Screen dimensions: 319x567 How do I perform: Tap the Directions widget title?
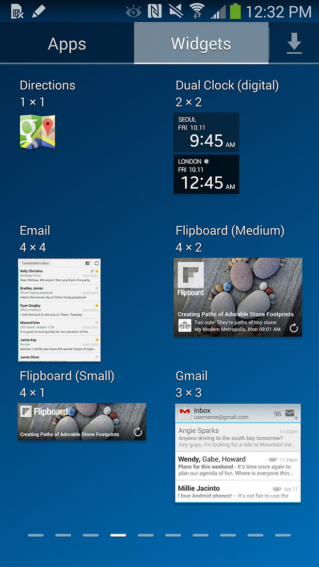coord(48,85)
